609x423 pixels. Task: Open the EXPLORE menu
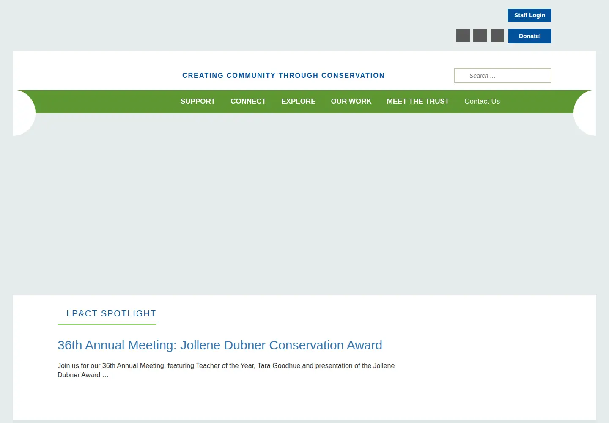coord(299,102)
